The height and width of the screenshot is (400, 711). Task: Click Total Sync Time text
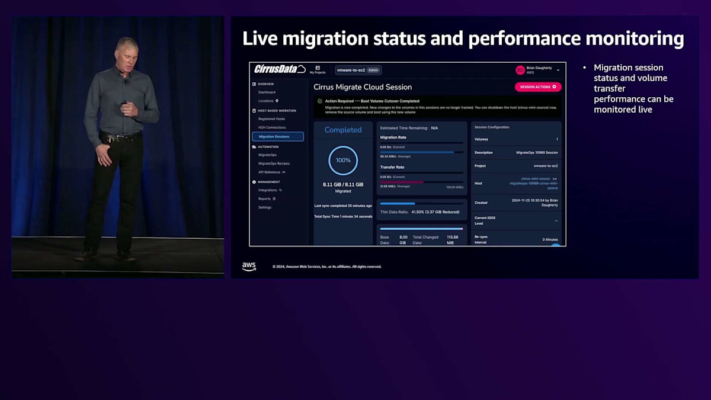(343, 216)
